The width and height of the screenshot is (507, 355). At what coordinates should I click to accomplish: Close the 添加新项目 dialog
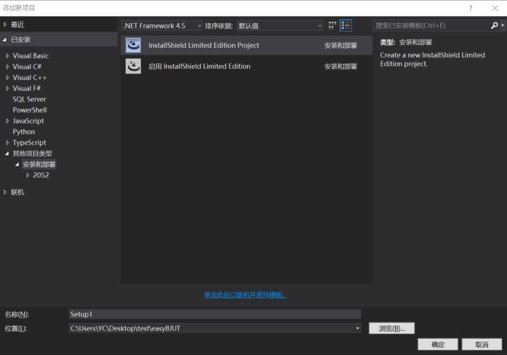coord(495,8)
